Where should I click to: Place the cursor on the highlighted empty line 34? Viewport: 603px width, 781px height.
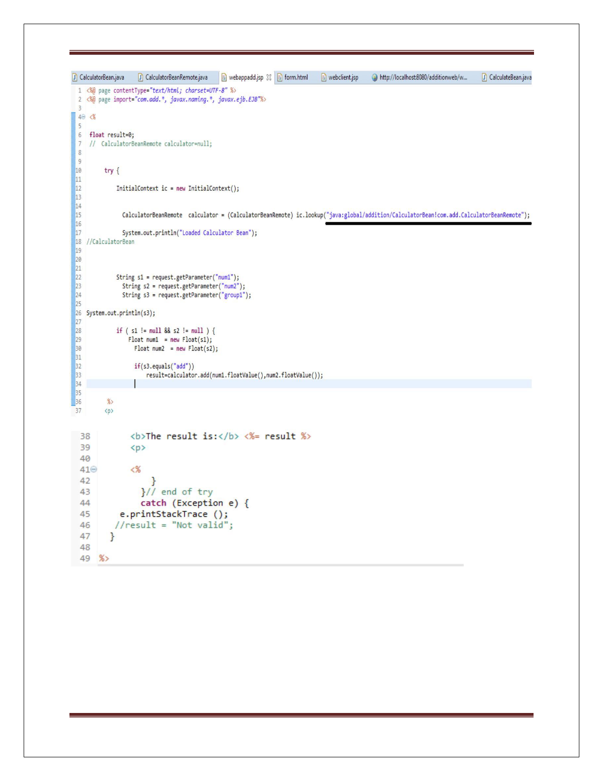tap(309, 384)
